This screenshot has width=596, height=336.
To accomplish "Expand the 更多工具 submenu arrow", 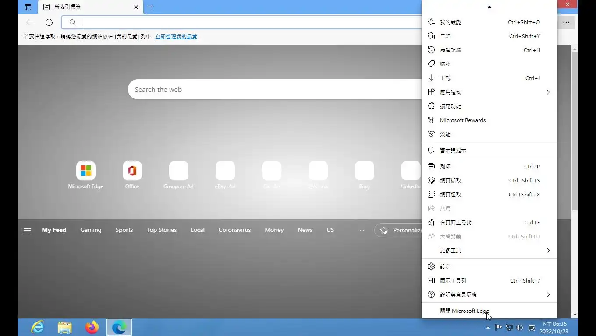I will [x=548, y=250].
